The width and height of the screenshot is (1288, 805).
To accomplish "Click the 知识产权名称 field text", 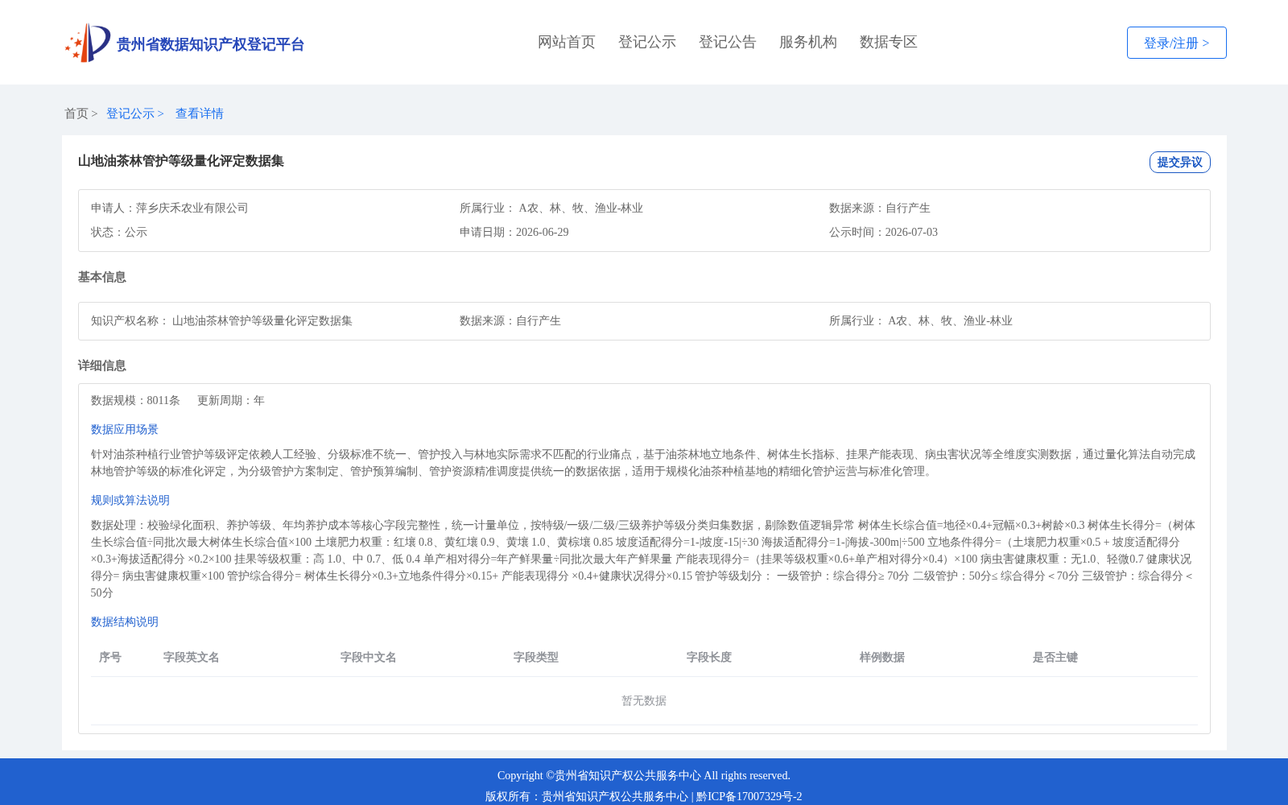I will pyautogui.click(x=221, y=320).
